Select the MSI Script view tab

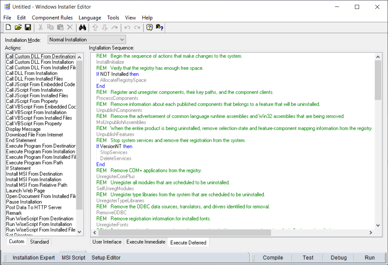click(73, 257)
